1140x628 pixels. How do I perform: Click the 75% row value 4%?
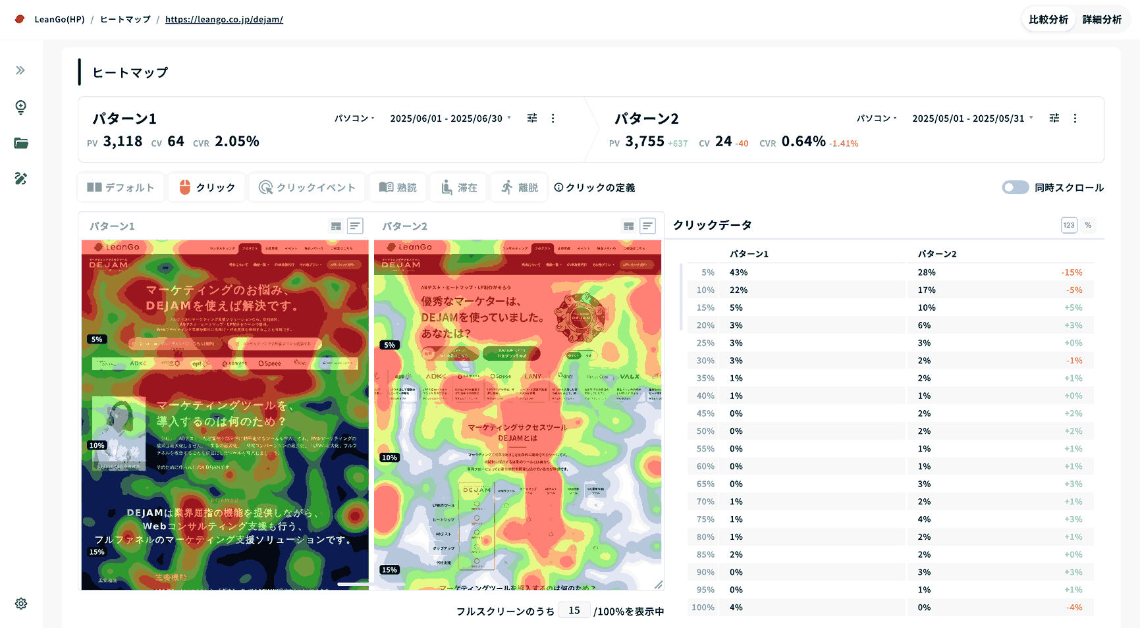tap(924, 519)
